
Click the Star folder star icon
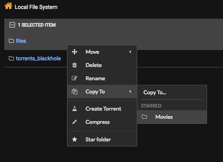74,139
